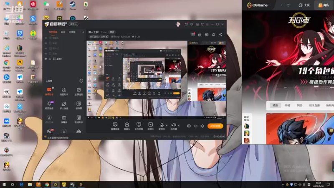Open the 读弹幕 tool
The image size is (334, 188).
(78, 105)
